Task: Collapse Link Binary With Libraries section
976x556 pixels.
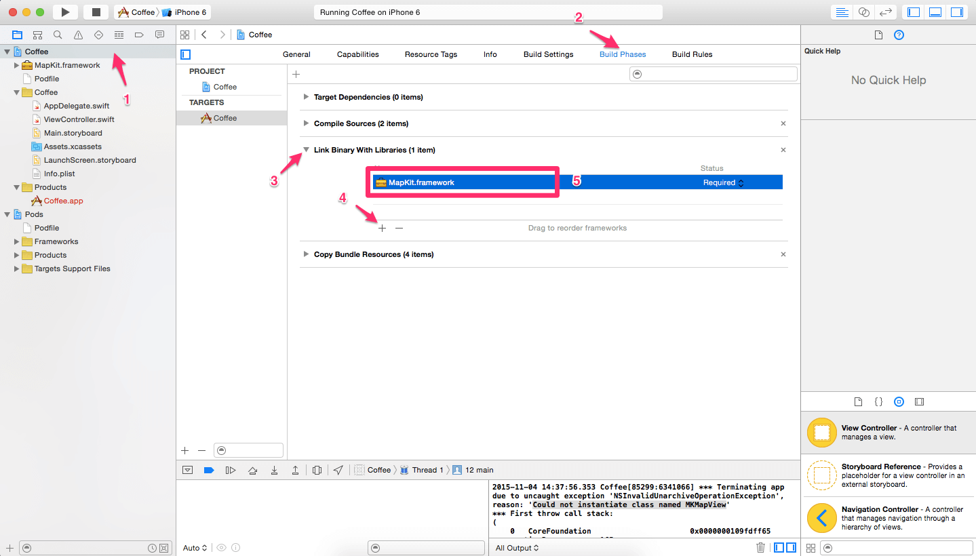Action: tap(307, 150)
